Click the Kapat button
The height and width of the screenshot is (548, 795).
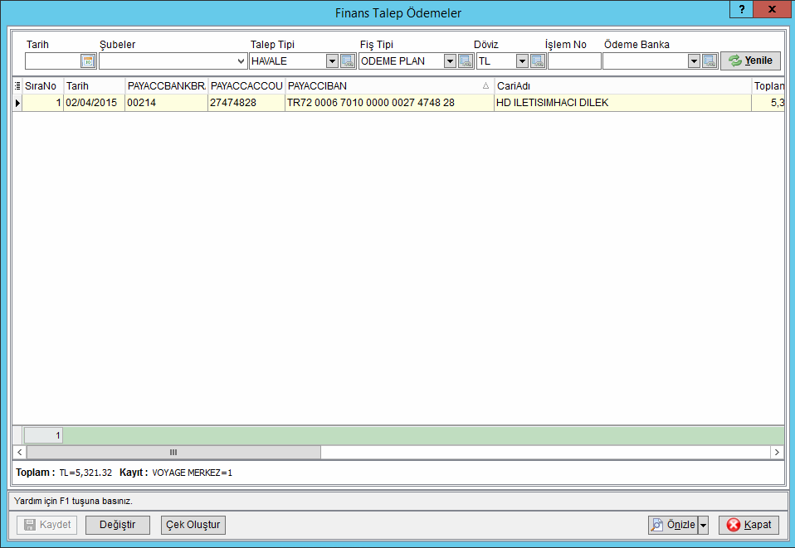[x=749, y=526]
